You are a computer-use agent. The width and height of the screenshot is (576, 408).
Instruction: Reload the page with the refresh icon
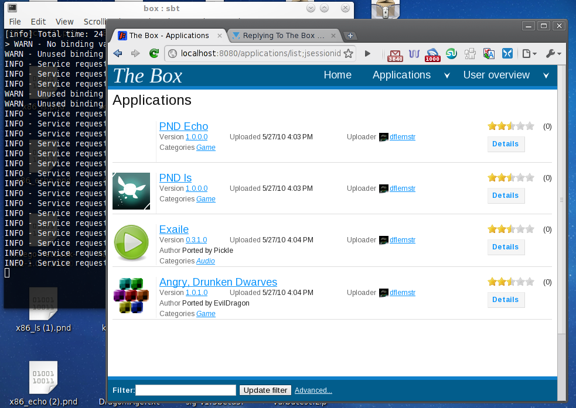[x=154, y=54]
